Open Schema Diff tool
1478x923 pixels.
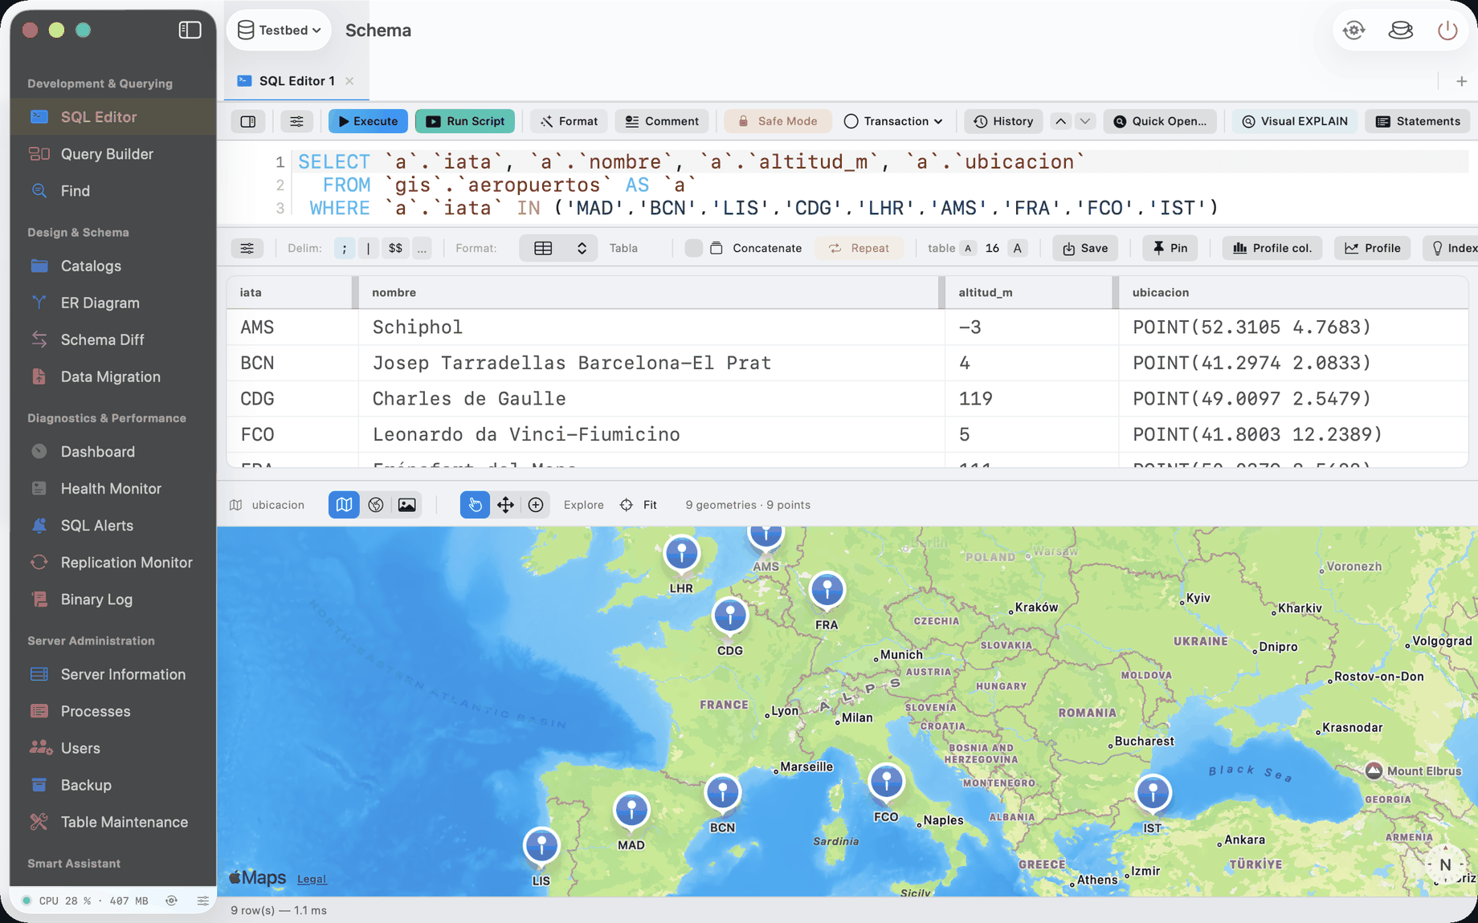112,340
